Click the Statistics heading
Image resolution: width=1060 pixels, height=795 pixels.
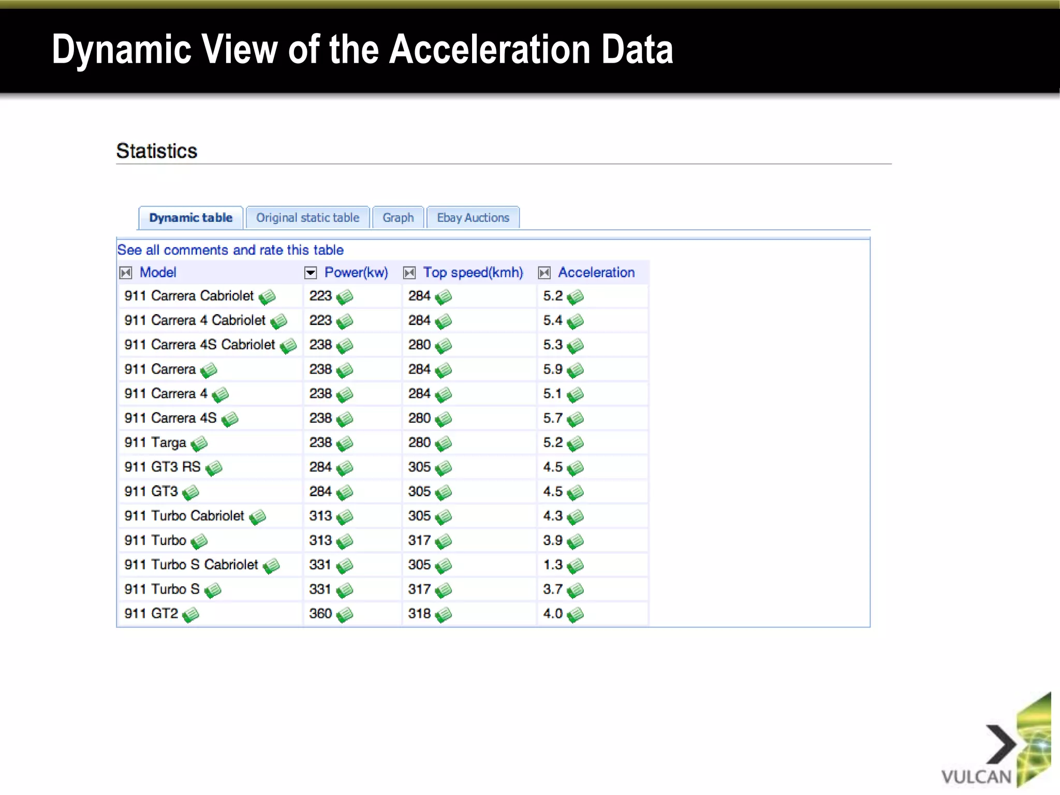click(x=157, y=151)
